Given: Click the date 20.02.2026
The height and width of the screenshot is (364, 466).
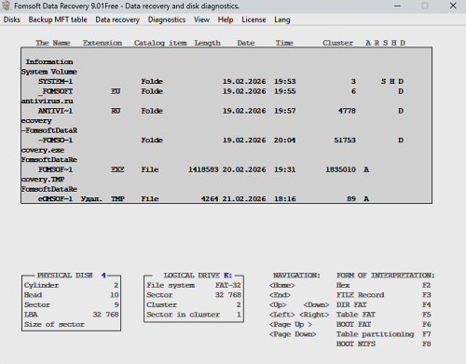Looking at the screenshot, I should pyautogui.click(x=244, y=169).
